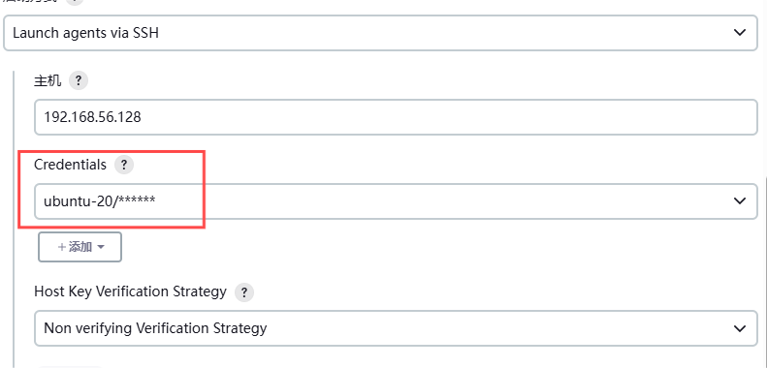Image resolution: width=767 pixels, height=368 pixels.
Task: Click the Host Key Verification Strategy label
Action: pyautogui.click(x=130, y=291)
